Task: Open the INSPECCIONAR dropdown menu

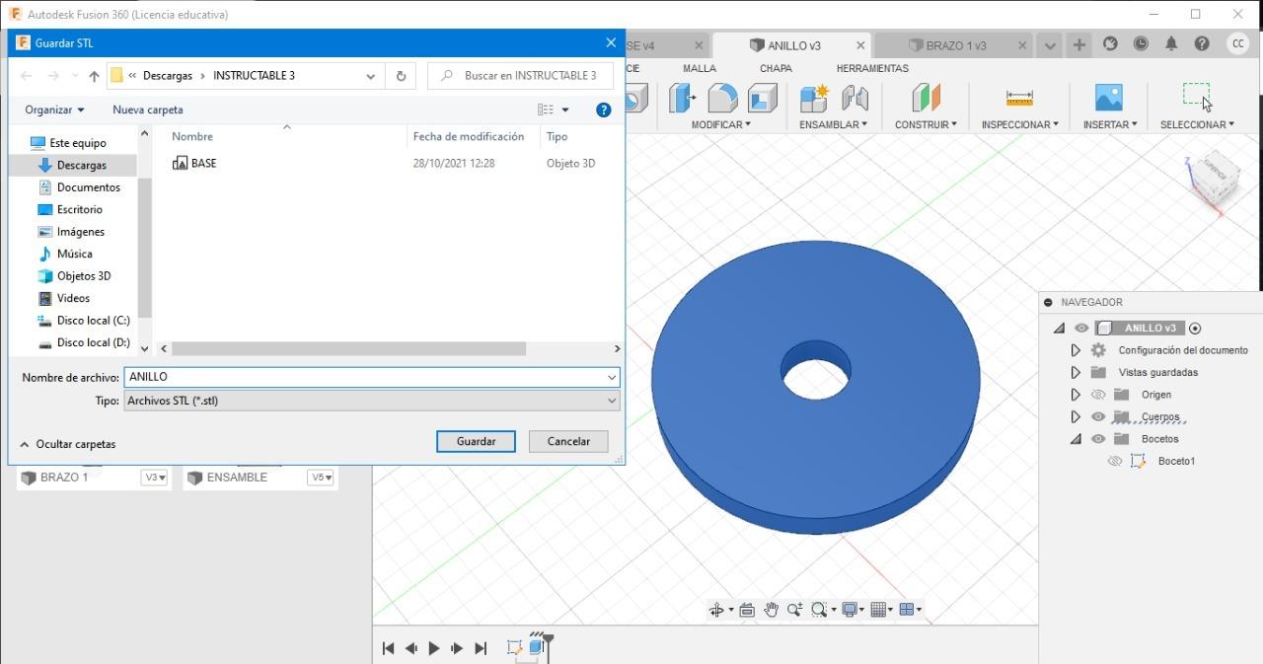Action: (x=1020, y=124)
